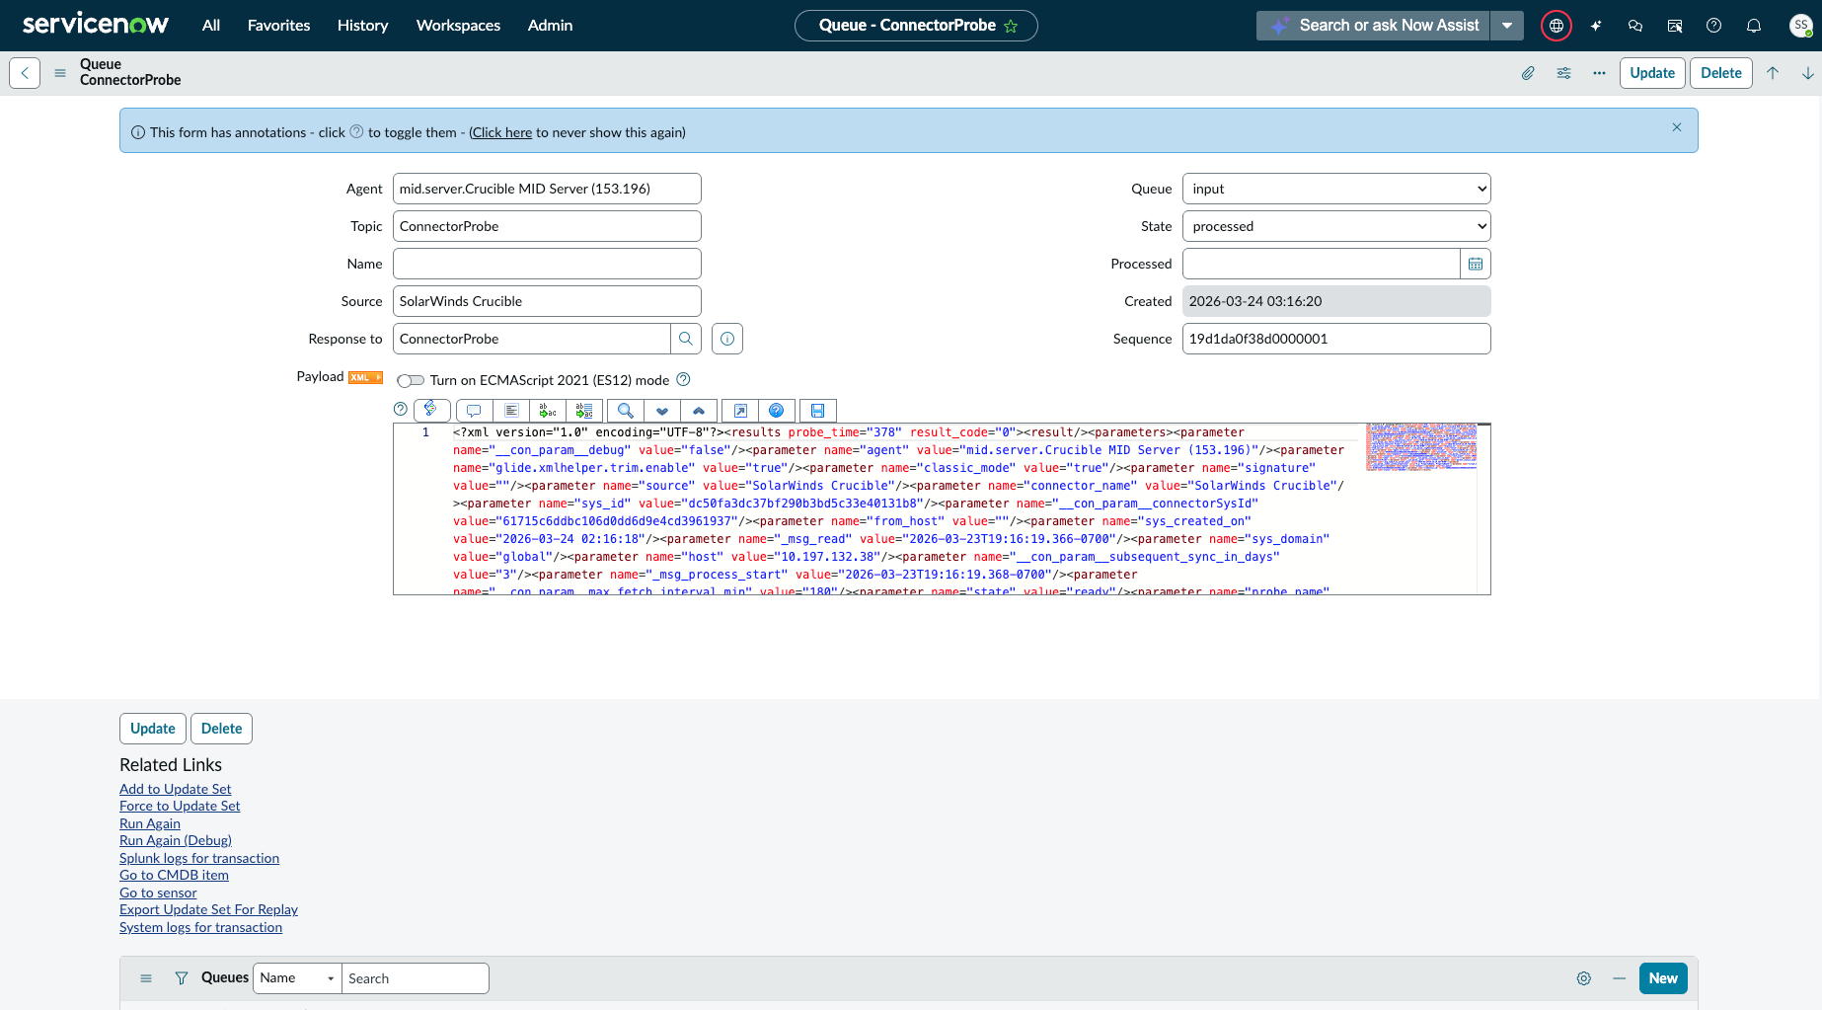
Task: Open the blue editor help icon
Action: pos(777,410)
